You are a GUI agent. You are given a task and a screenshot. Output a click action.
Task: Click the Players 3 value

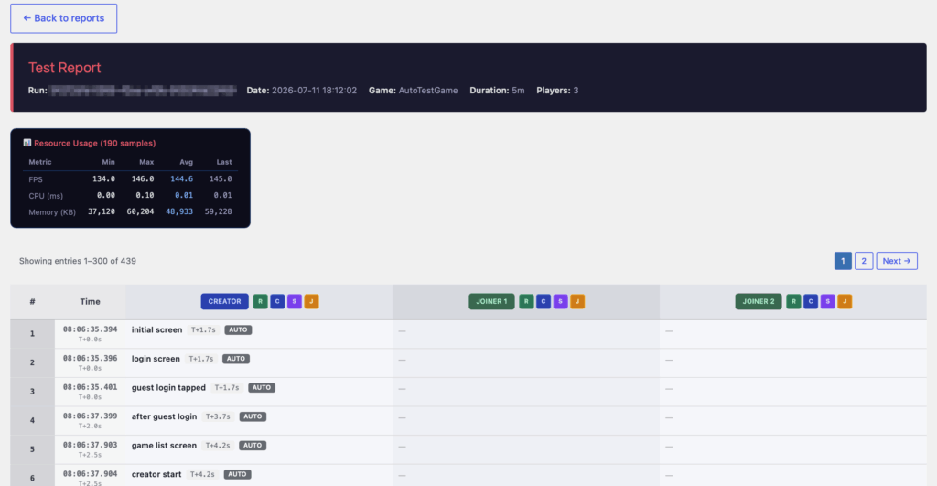(576, 91)
